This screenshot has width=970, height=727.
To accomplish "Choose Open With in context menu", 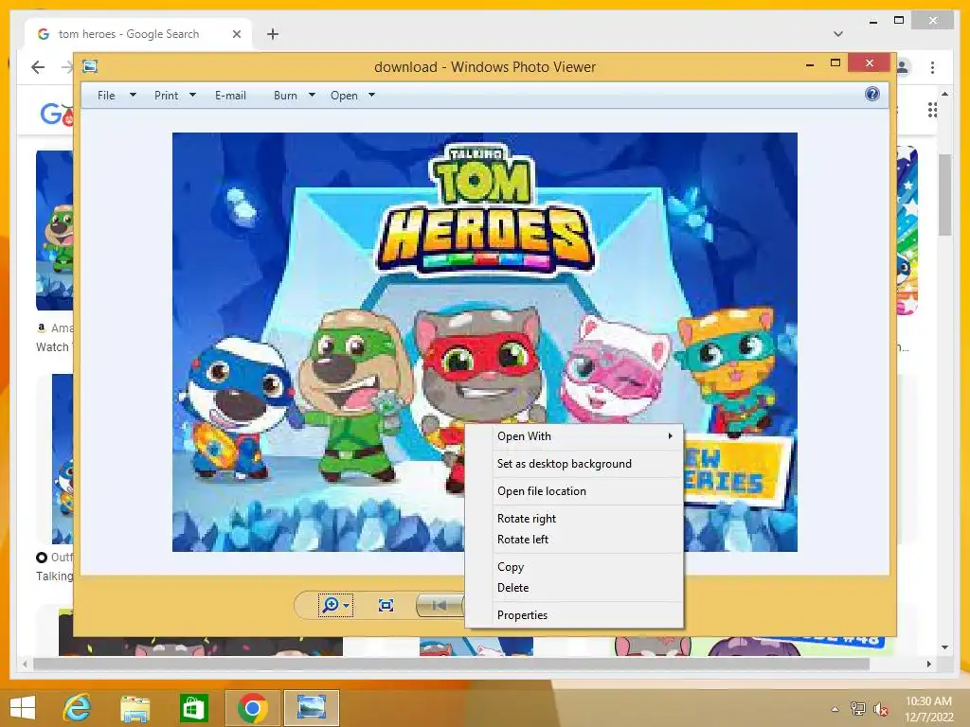I will (574, 436).
